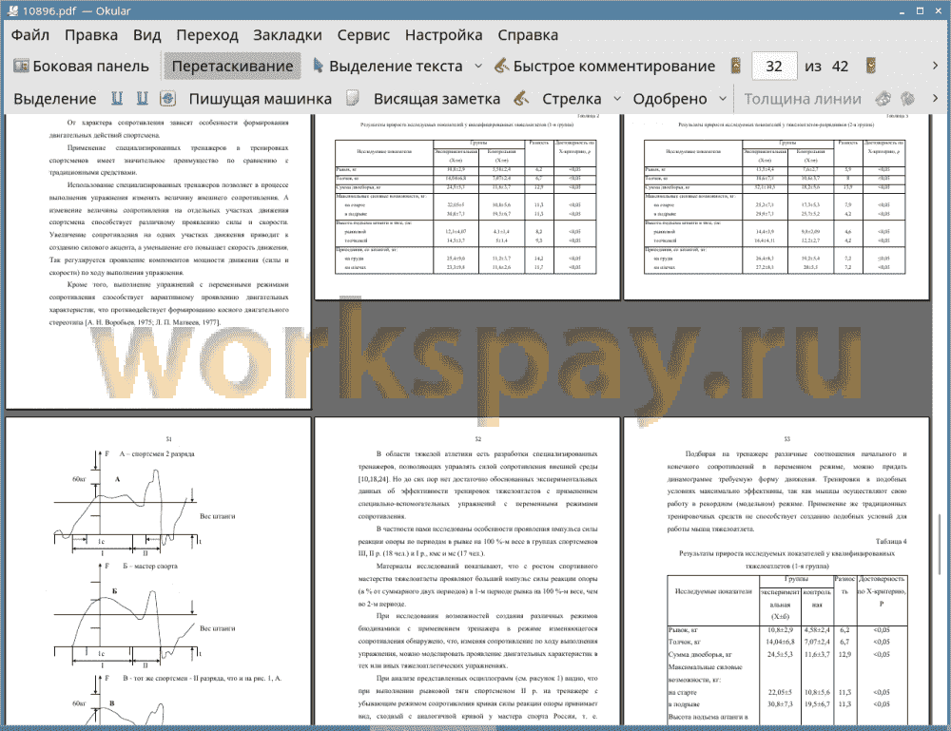Expand the annotation toolbar overflow chevron

[935, 98]
